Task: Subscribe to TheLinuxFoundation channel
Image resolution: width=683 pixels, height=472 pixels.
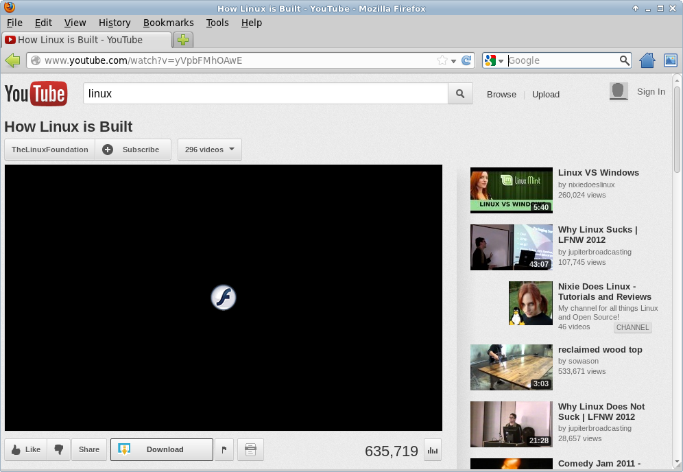Action: pos(133,150)
